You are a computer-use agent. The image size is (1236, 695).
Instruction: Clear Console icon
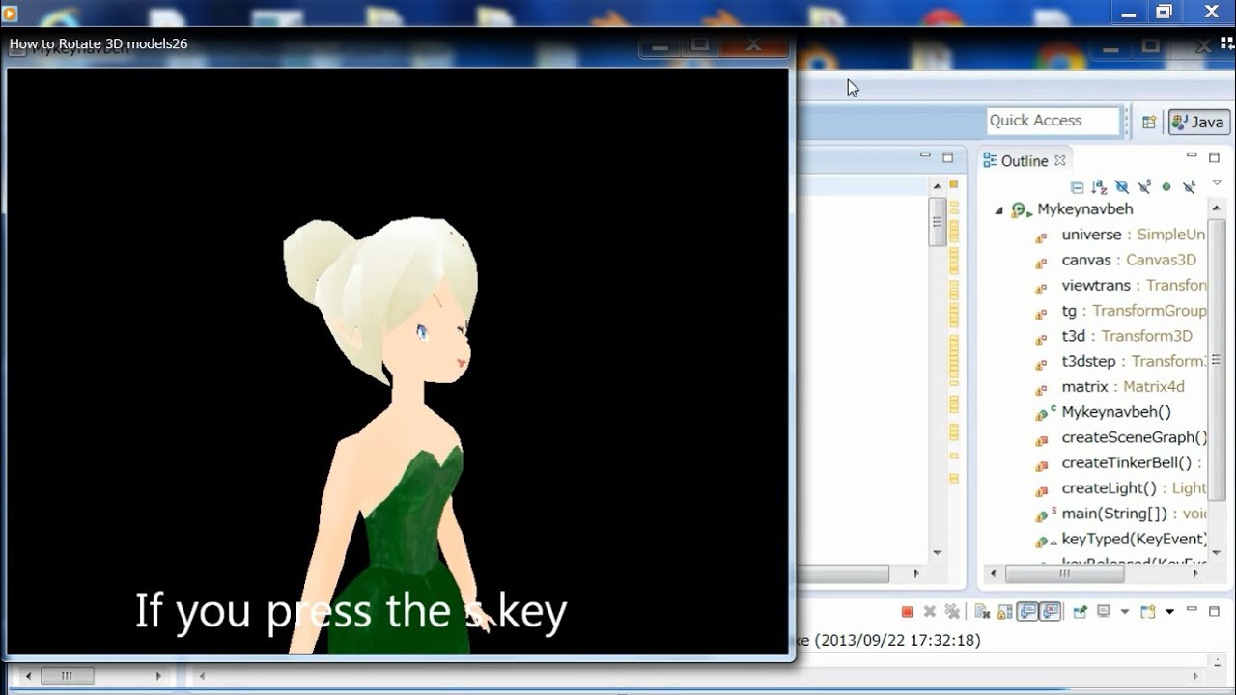pos(981,612)
